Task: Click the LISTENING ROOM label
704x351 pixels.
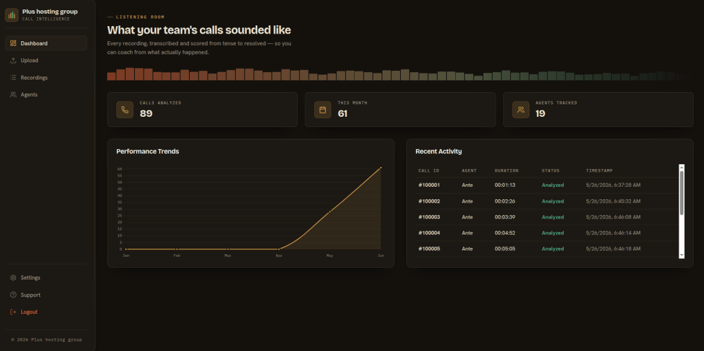Action: click(140, 17)
